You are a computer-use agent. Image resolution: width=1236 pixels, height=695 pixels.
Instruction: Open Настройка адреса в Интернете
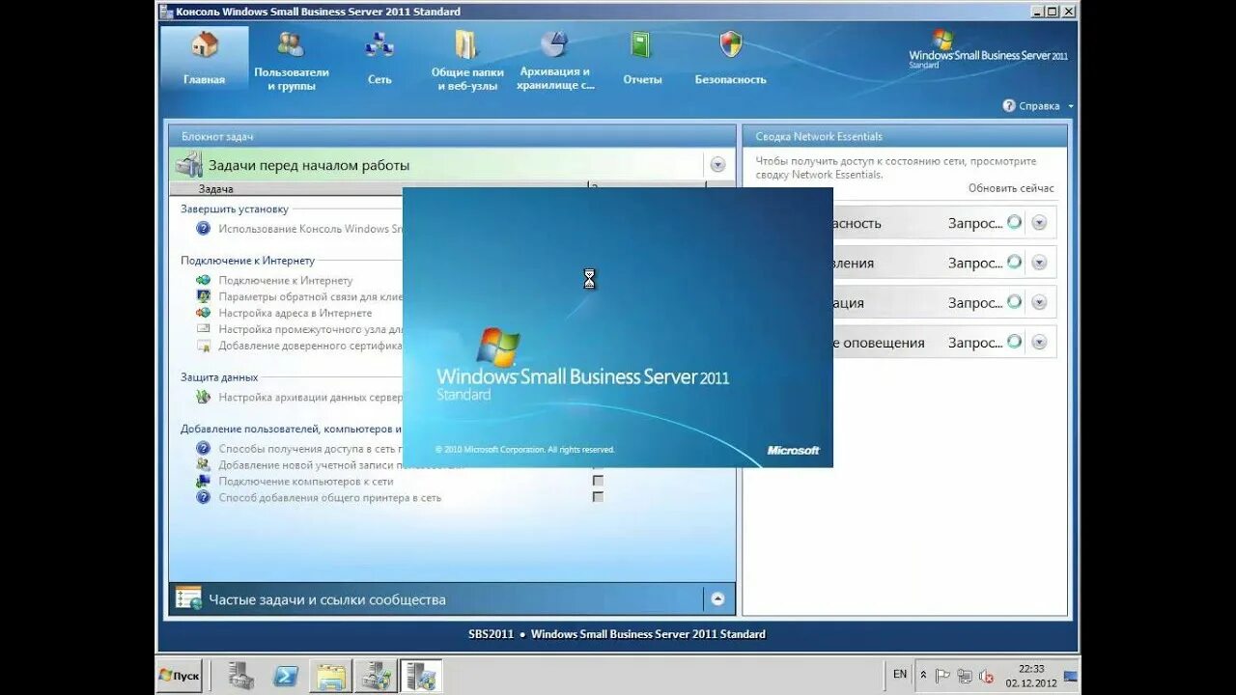pyautogui.click(x=295, y=313)
